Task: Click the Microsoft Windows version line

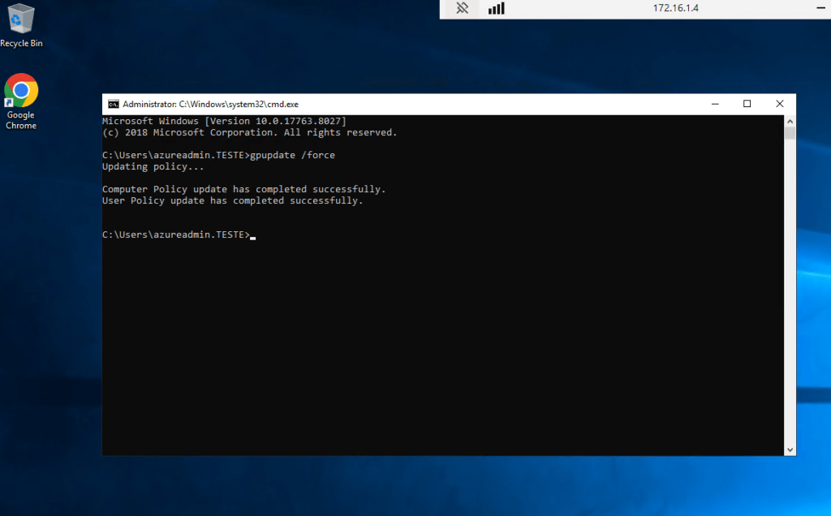Action: pos(224,121)
